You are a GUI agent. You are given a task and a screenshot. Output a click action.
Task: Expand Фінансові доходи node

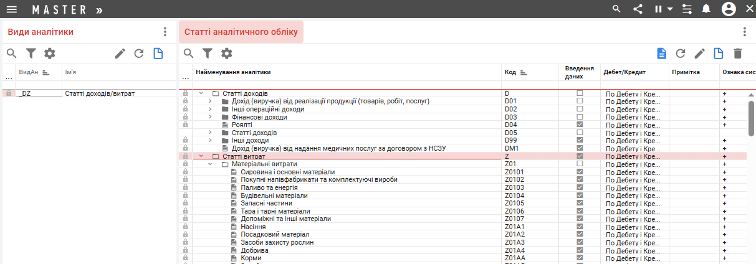[x=211, y=117]
